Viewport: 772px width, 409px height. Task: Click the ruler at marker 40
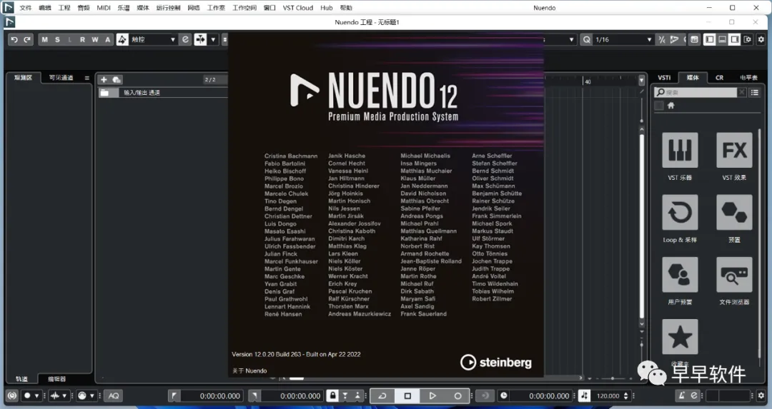[588, 81]
